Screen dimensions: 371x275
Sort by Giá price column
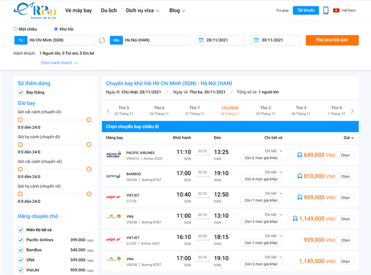coord(349,138)
